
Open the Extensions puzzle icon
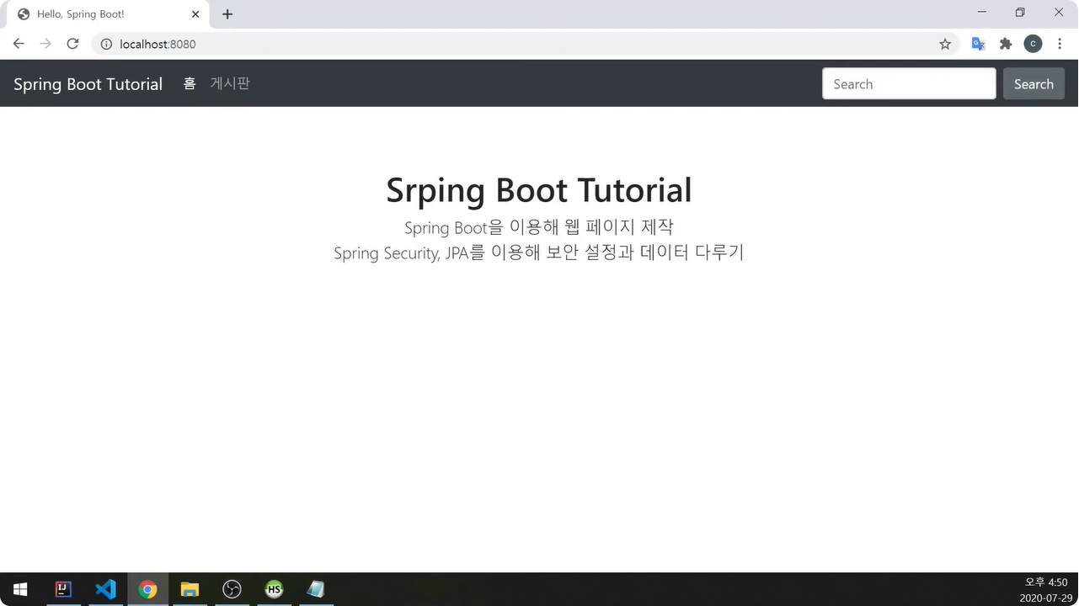pos(1006,44)
